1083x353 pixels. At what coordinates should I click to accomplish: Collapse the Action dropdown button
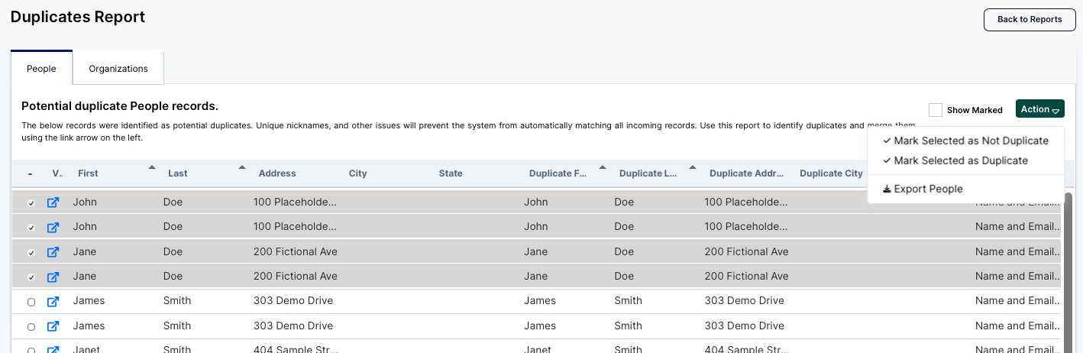[1039, 109]
